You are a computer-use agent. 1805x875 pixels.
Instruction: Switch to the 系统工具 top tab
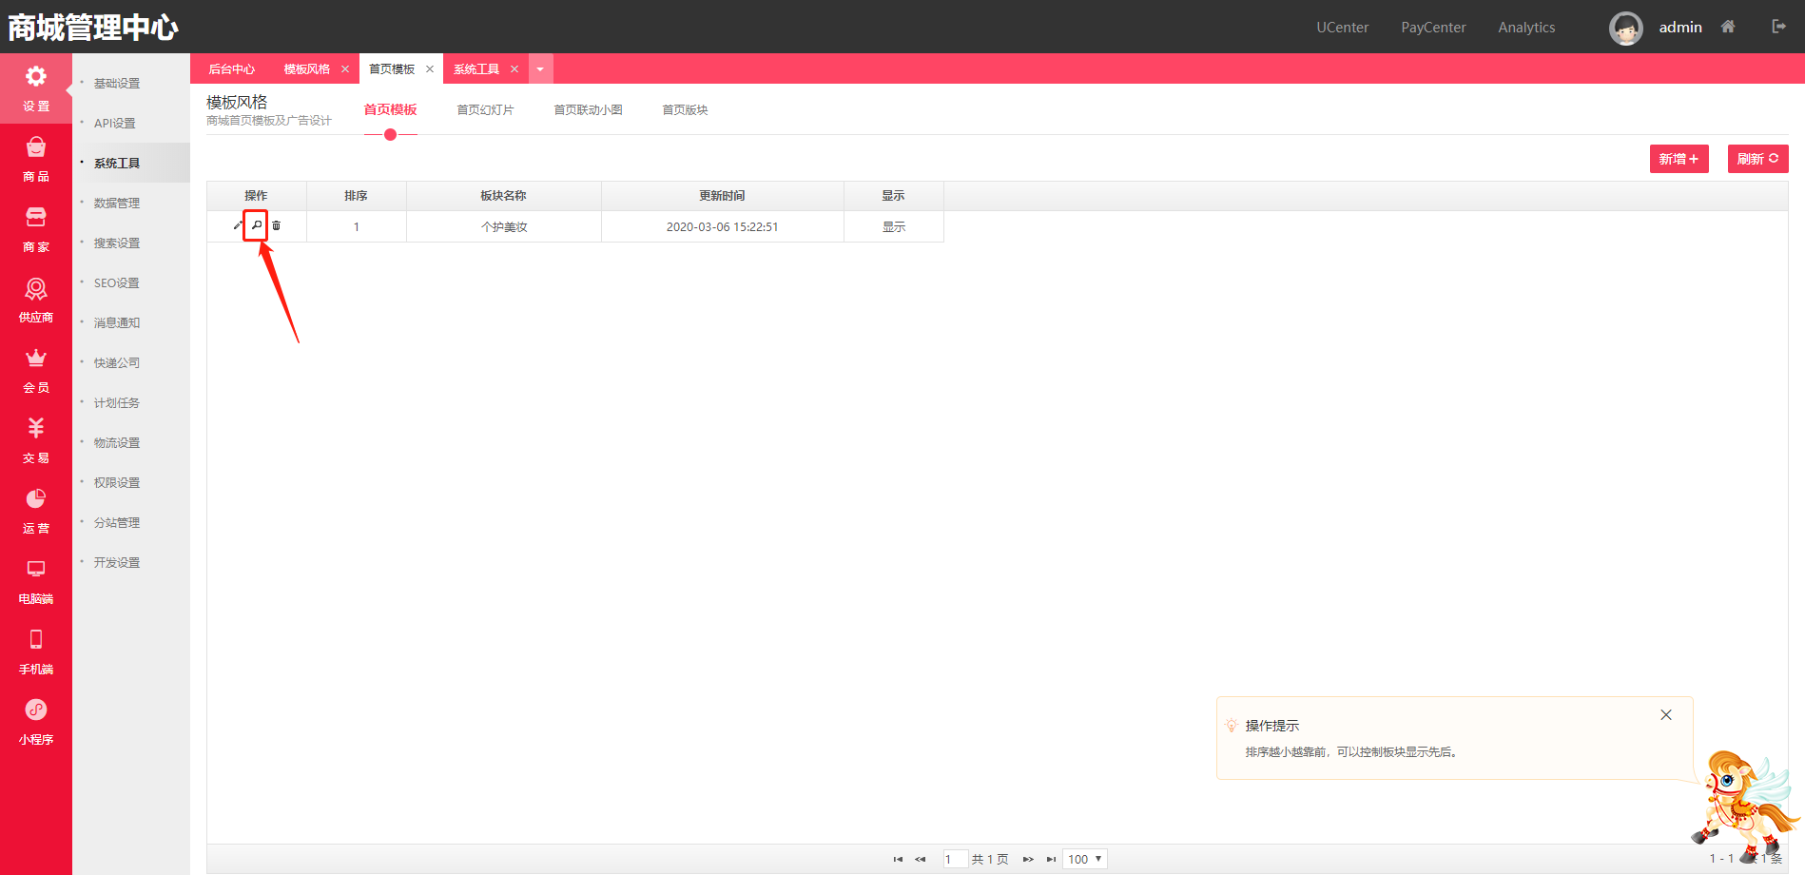[476, 69]
